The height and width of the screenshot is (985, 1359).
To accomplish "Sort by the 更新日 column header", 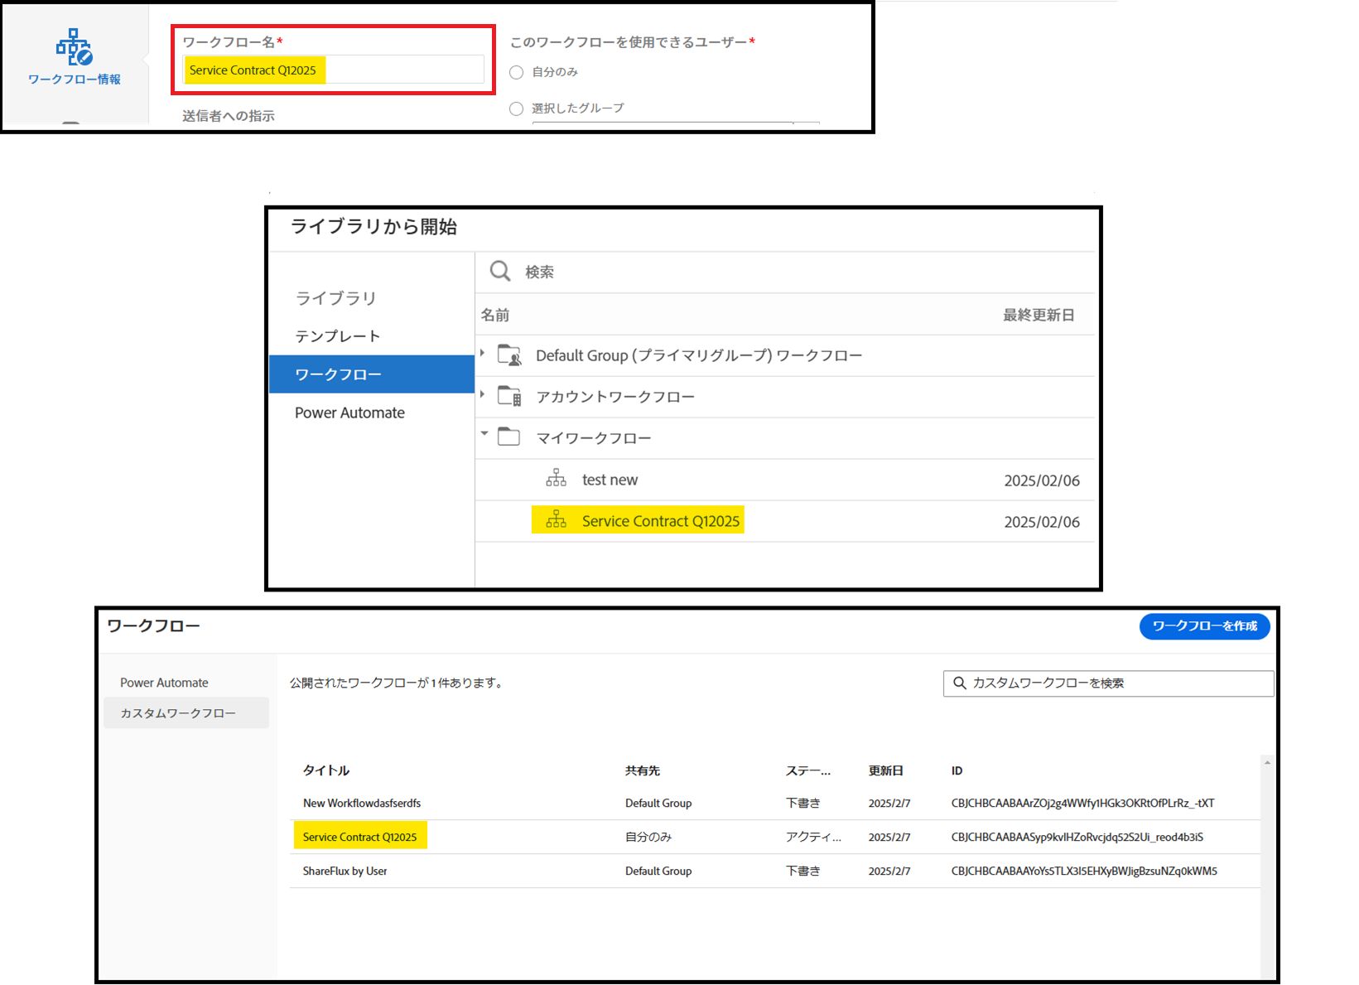I will pyautogui.click(x=885, y=770).
